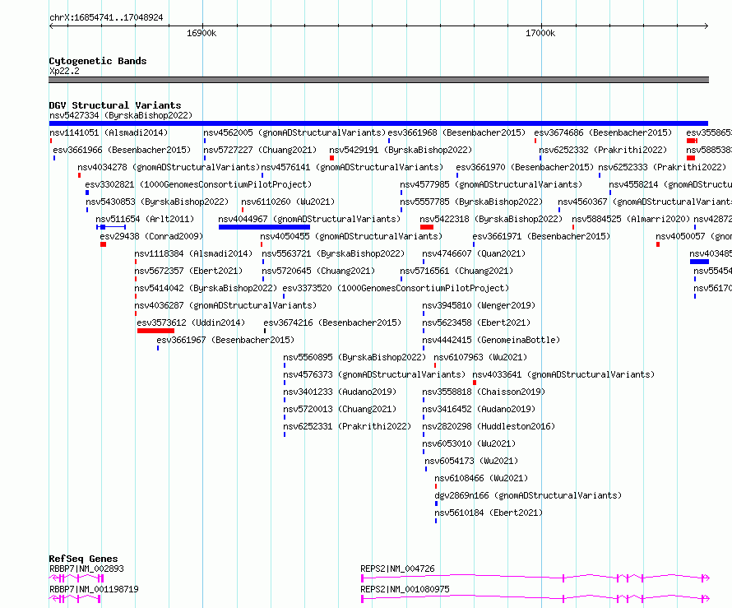Click nsv5716561 (Chuang2021) label
Image resolution: width=732 pixels, height=608 pixels.
click(456, 271)
